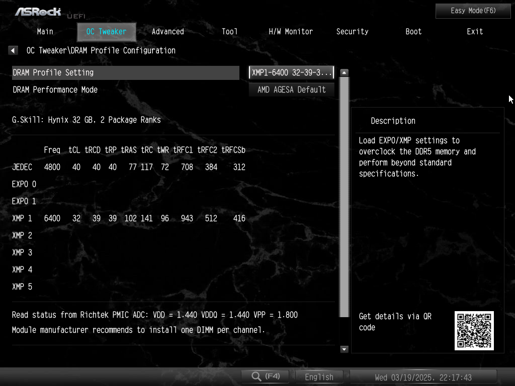Click the JEDEC row label
Screen dimensions: 515x386
[x=22, y=167]
